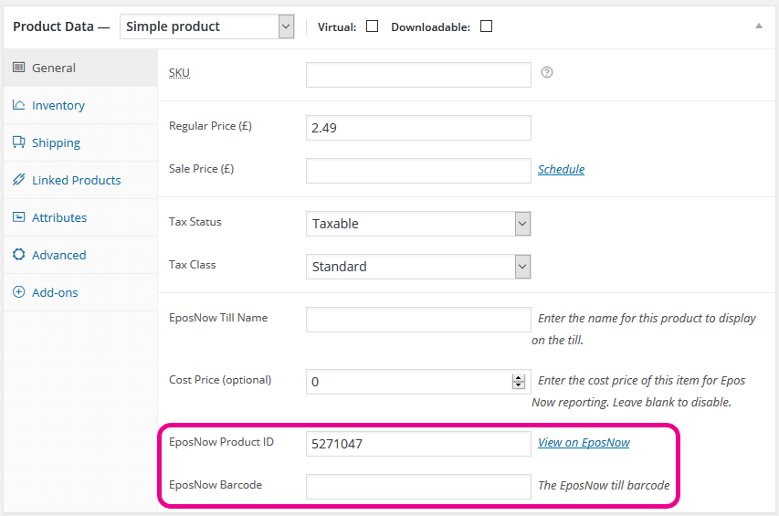Viewport: 779px width, 516px height.
Task: Collapse the Product Data panel arrow
Action: click(759, 26)
